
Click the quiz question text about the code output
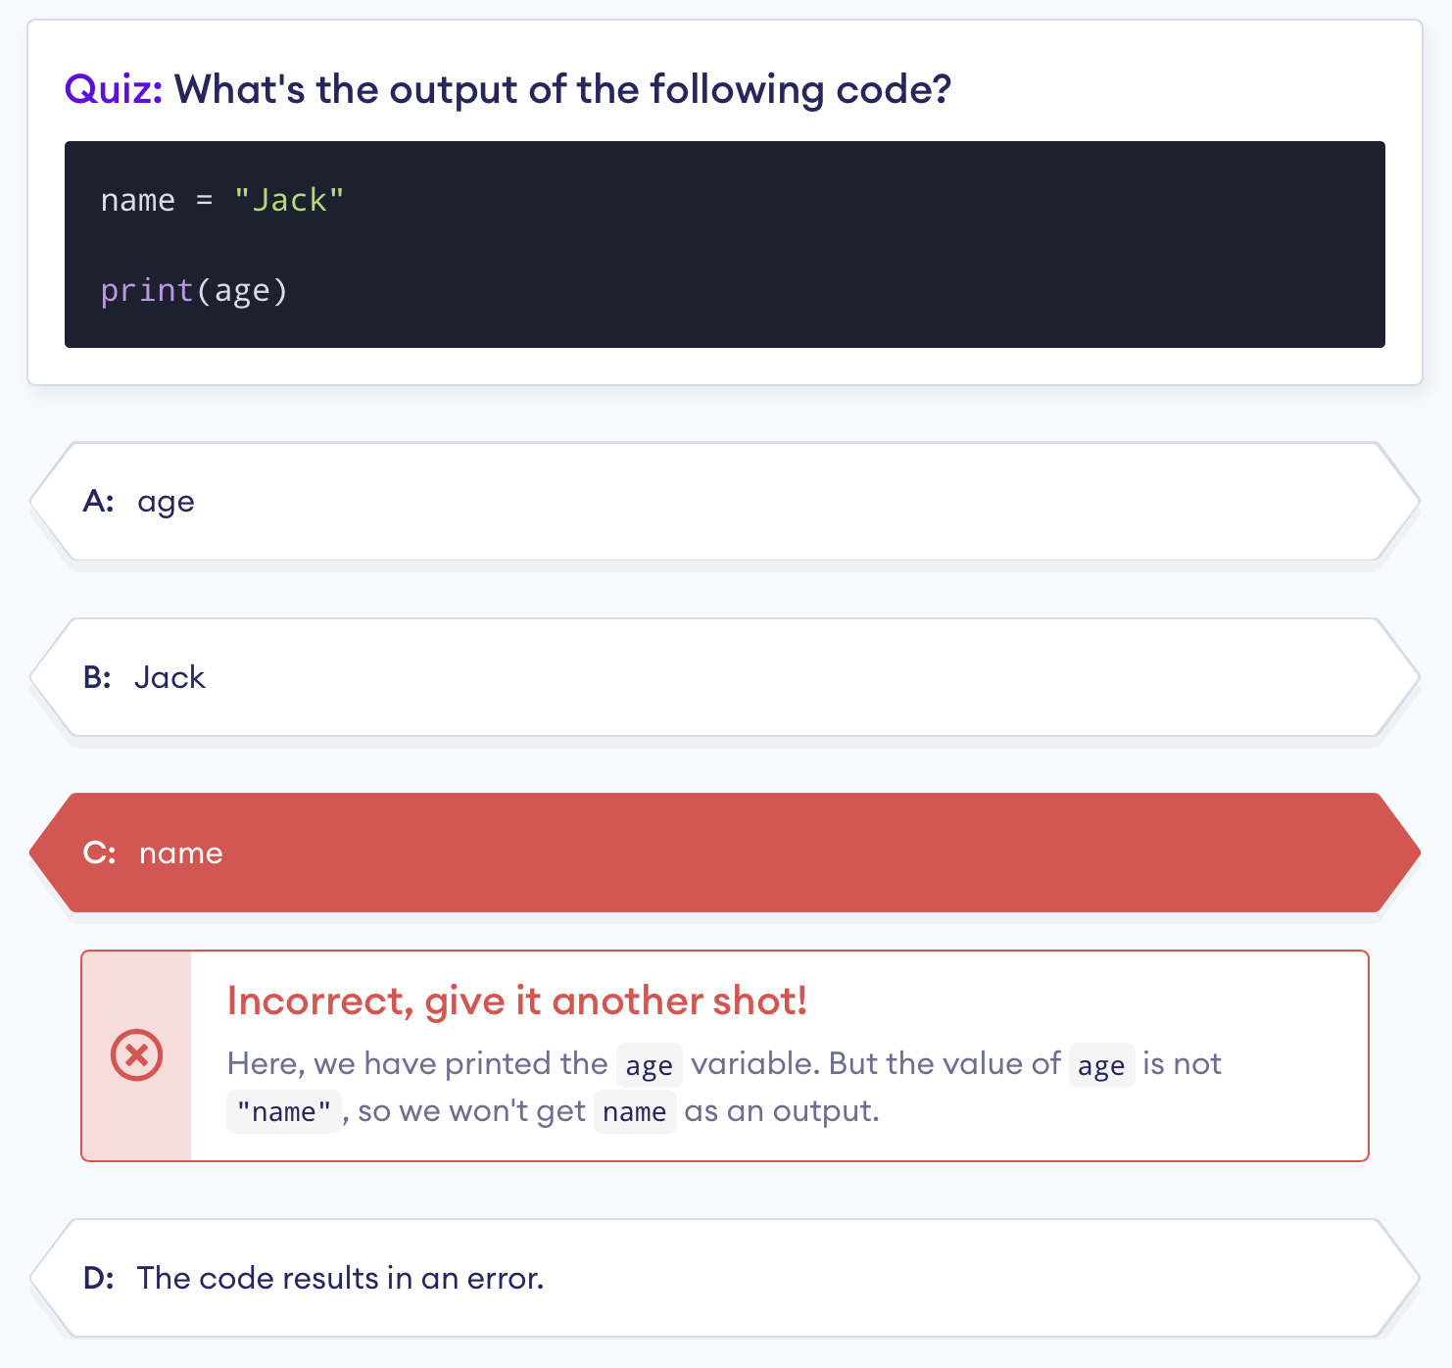coord(563,89)
